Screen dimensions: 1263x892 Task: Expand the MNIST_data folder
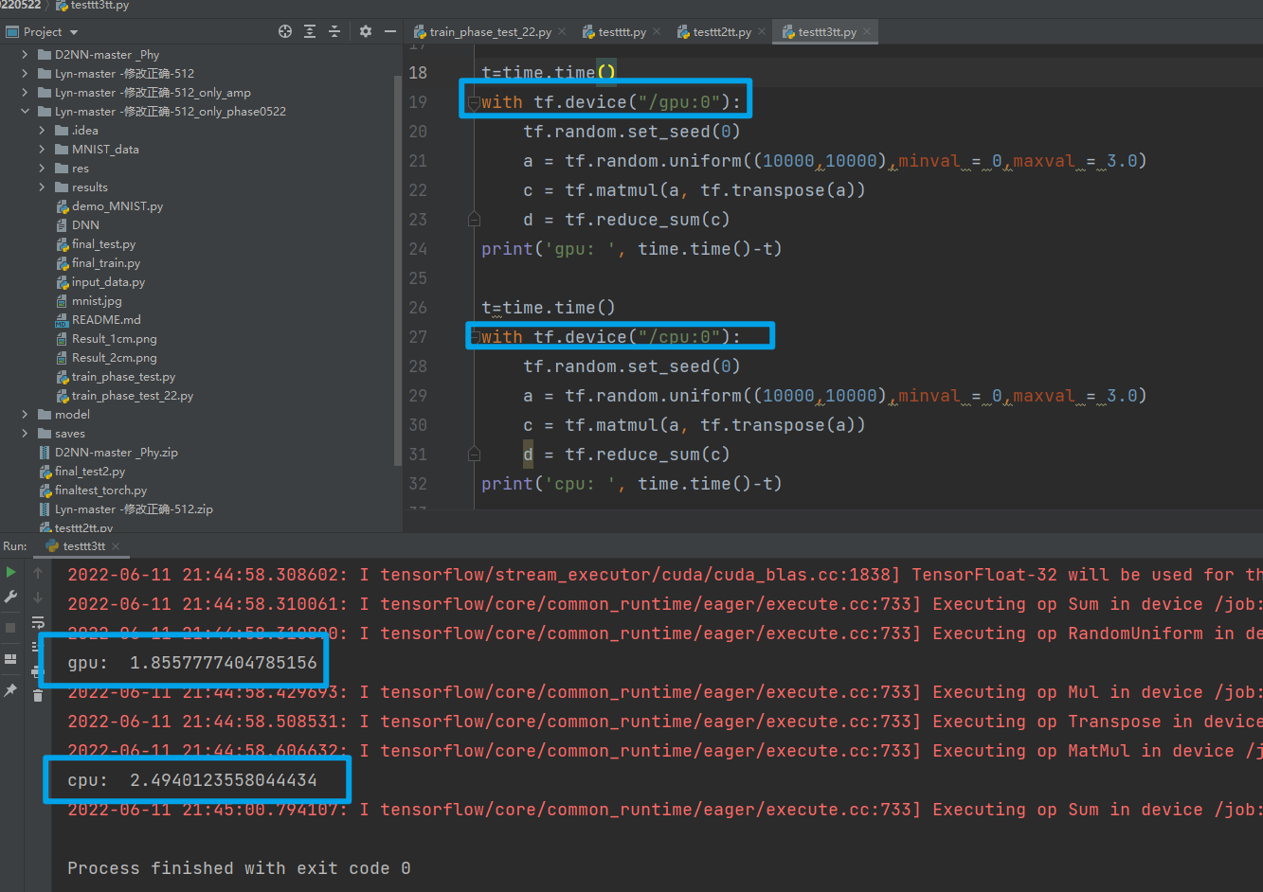[42, 150]
